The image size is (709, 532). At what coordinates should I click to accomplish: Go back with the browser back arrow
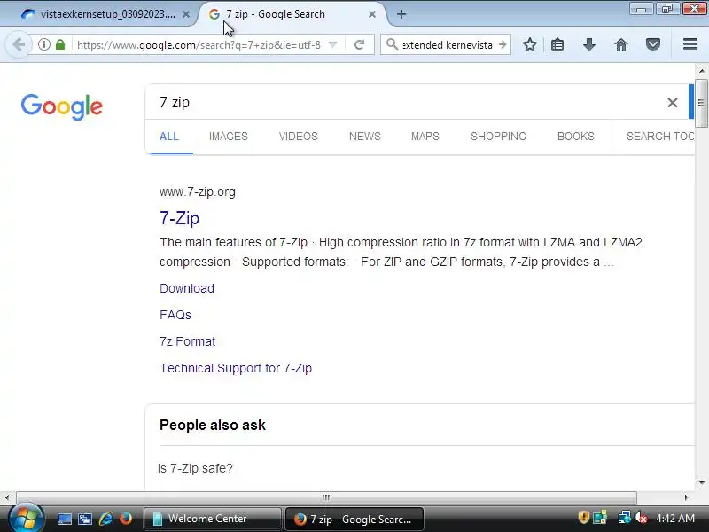(x=19, y=44)
